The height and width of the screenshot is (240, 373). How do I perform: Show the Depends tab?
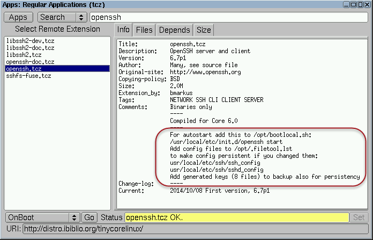(174, 30)
